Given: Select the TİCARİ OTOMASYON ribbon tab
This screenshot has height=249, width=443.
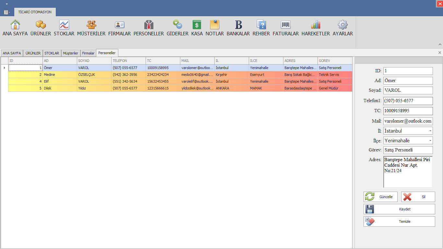Looking at the screenshot, I should pos(35,12).
